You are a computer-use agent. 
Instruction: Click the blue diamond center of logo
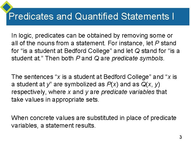(7, 7)
